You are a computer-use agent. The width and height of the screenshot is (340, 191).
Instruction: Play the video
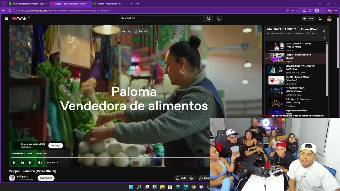tap(14, 163)
